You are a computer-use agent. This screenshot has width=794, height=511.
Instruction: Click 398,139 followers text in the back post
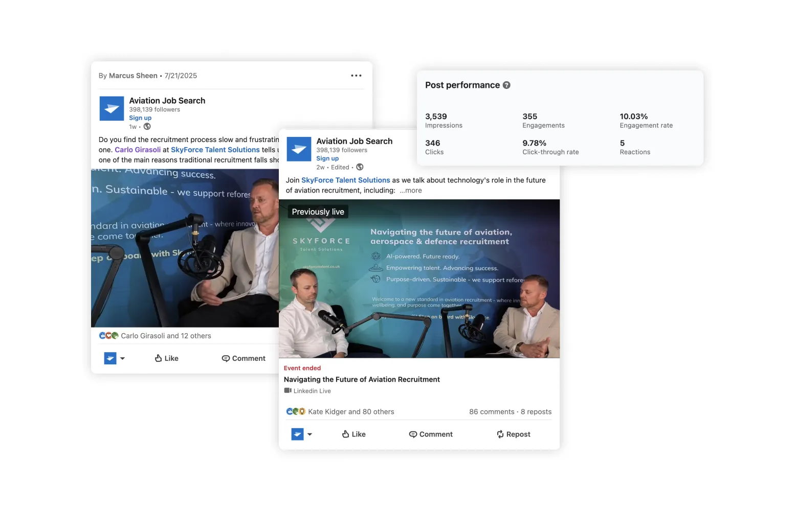click(x=155, y=109)
